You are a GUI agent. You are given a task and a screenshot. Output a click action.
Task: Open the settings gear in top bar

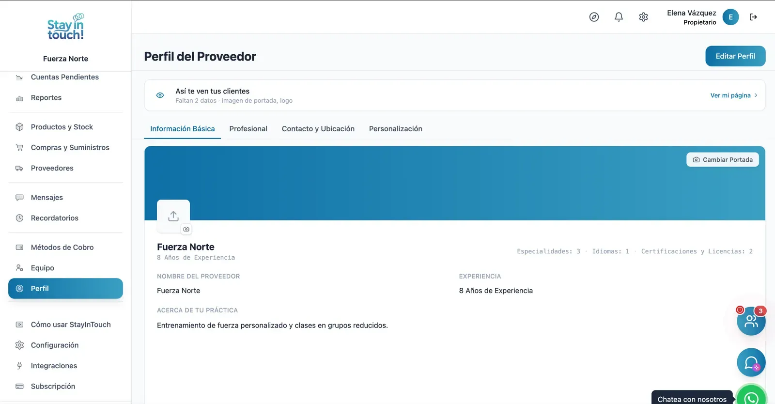(643, 17)
